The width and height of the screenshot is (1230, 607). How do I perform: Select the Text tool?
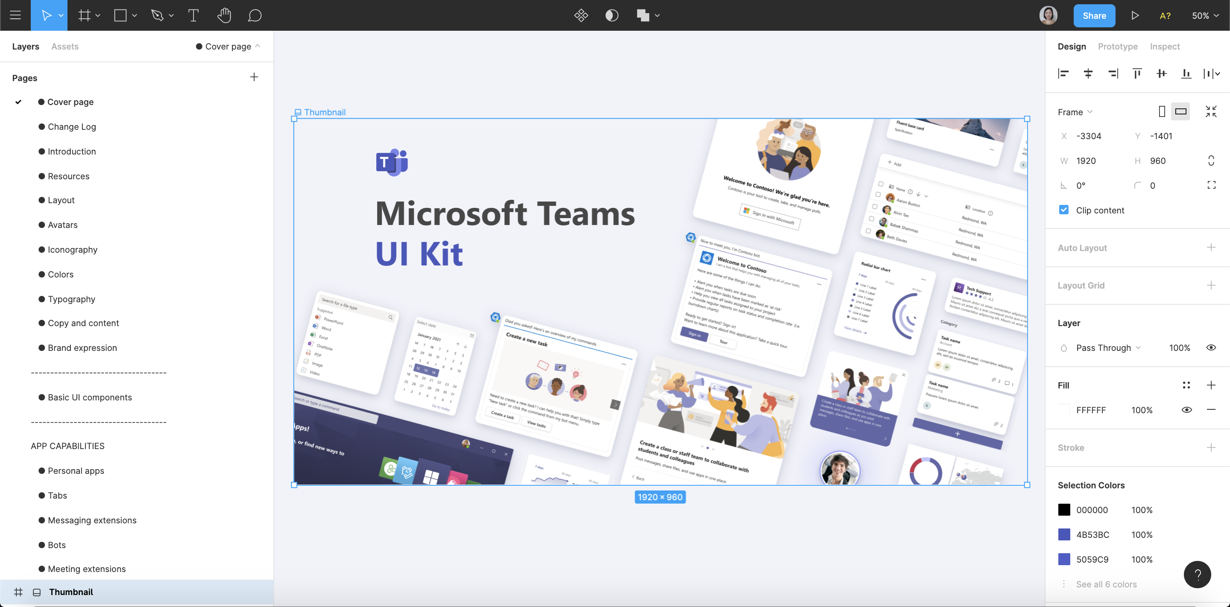click(193, 15)
